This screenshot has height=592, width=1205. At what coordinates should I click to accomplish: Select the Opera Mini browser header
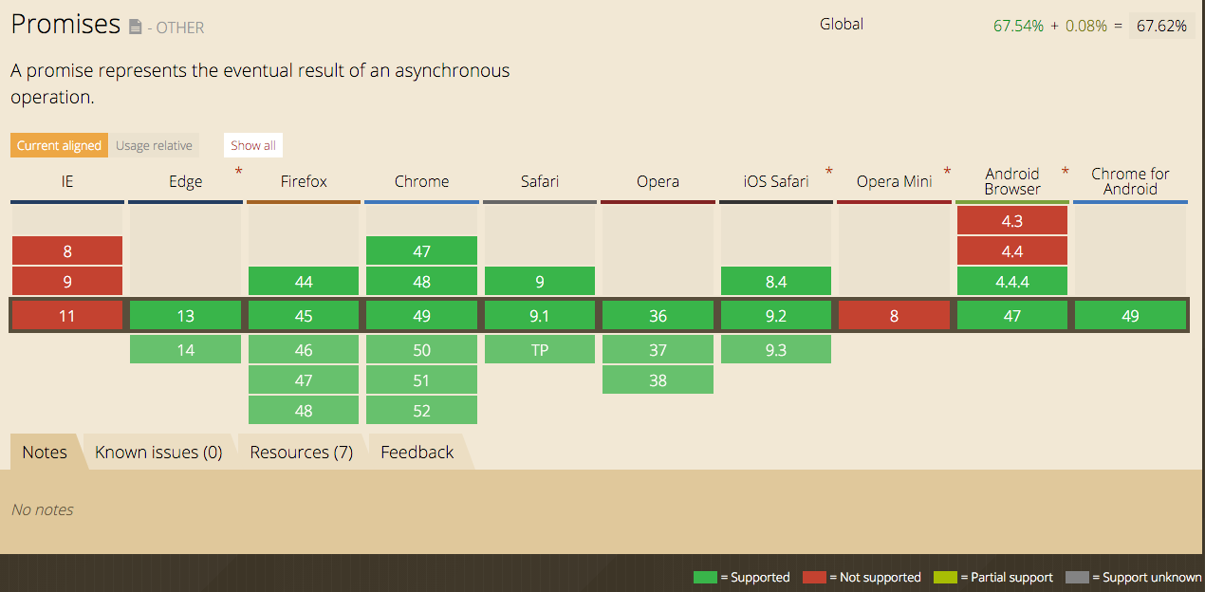tap(894, 181)
